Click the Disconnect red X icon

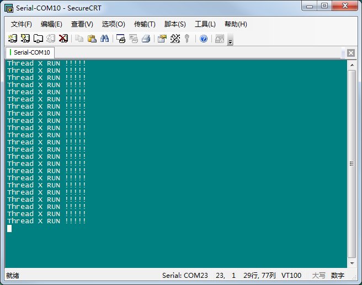pos(63,39)
